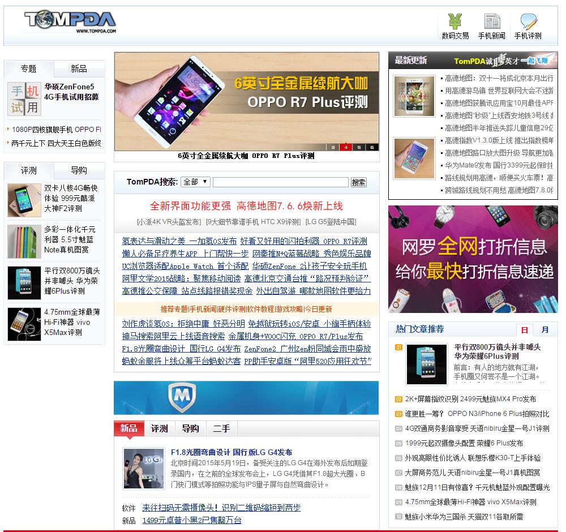Switch to 新品 tab in left sidebar
The width and height of the screenshot is (566, 532).
(x=79, y=68)
